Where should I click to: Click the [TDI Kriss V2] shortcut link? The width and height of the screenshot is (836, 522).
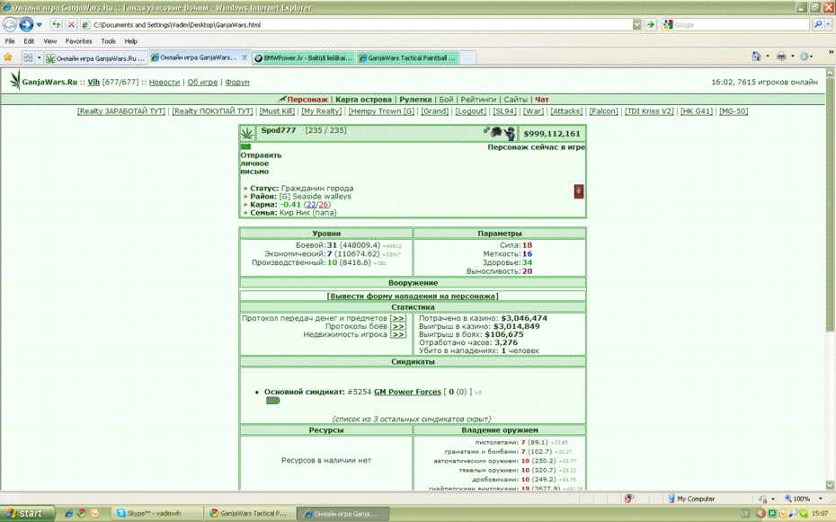(x=649, y=111)
